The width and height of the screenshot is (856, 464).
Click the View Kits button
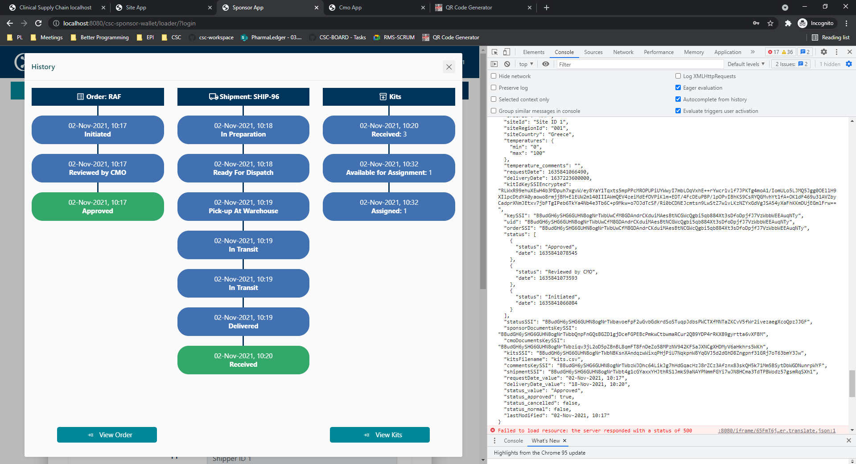tap(380, 435)
